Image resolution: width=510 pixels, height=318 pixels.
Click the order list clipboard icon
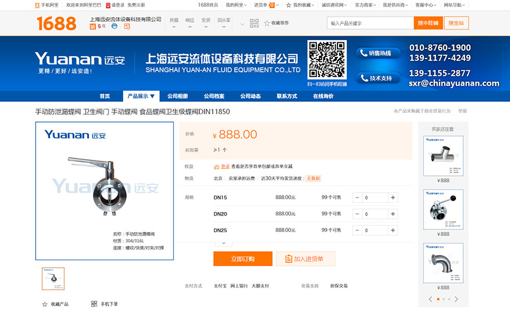point(288,259)
